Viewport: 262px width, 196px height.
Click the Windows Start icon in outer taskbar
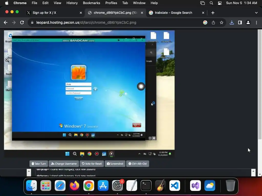[x=67, y=154]
